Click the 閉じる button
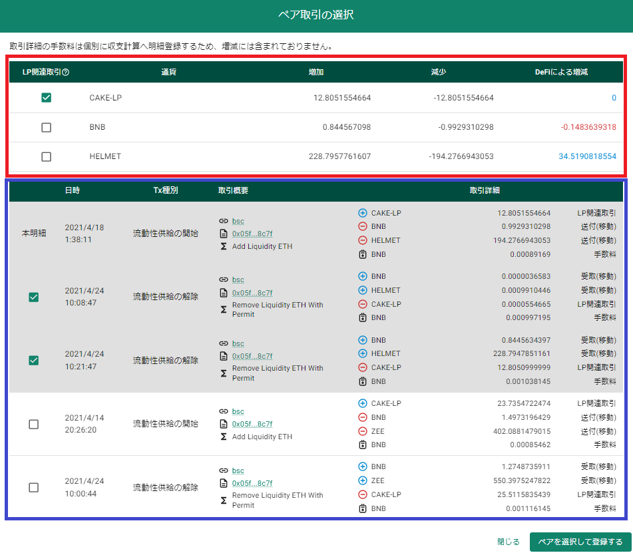Viewport: 633px width, 553px height. [509, 542]
